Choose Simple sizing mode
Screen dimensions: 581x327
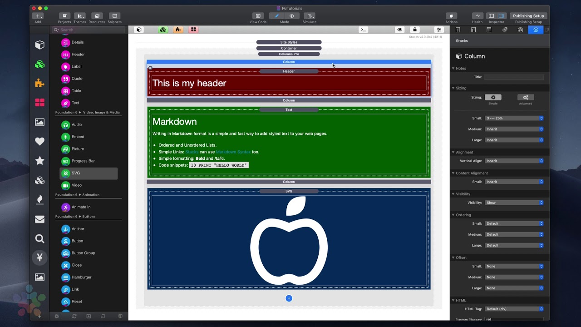(493, 97)
